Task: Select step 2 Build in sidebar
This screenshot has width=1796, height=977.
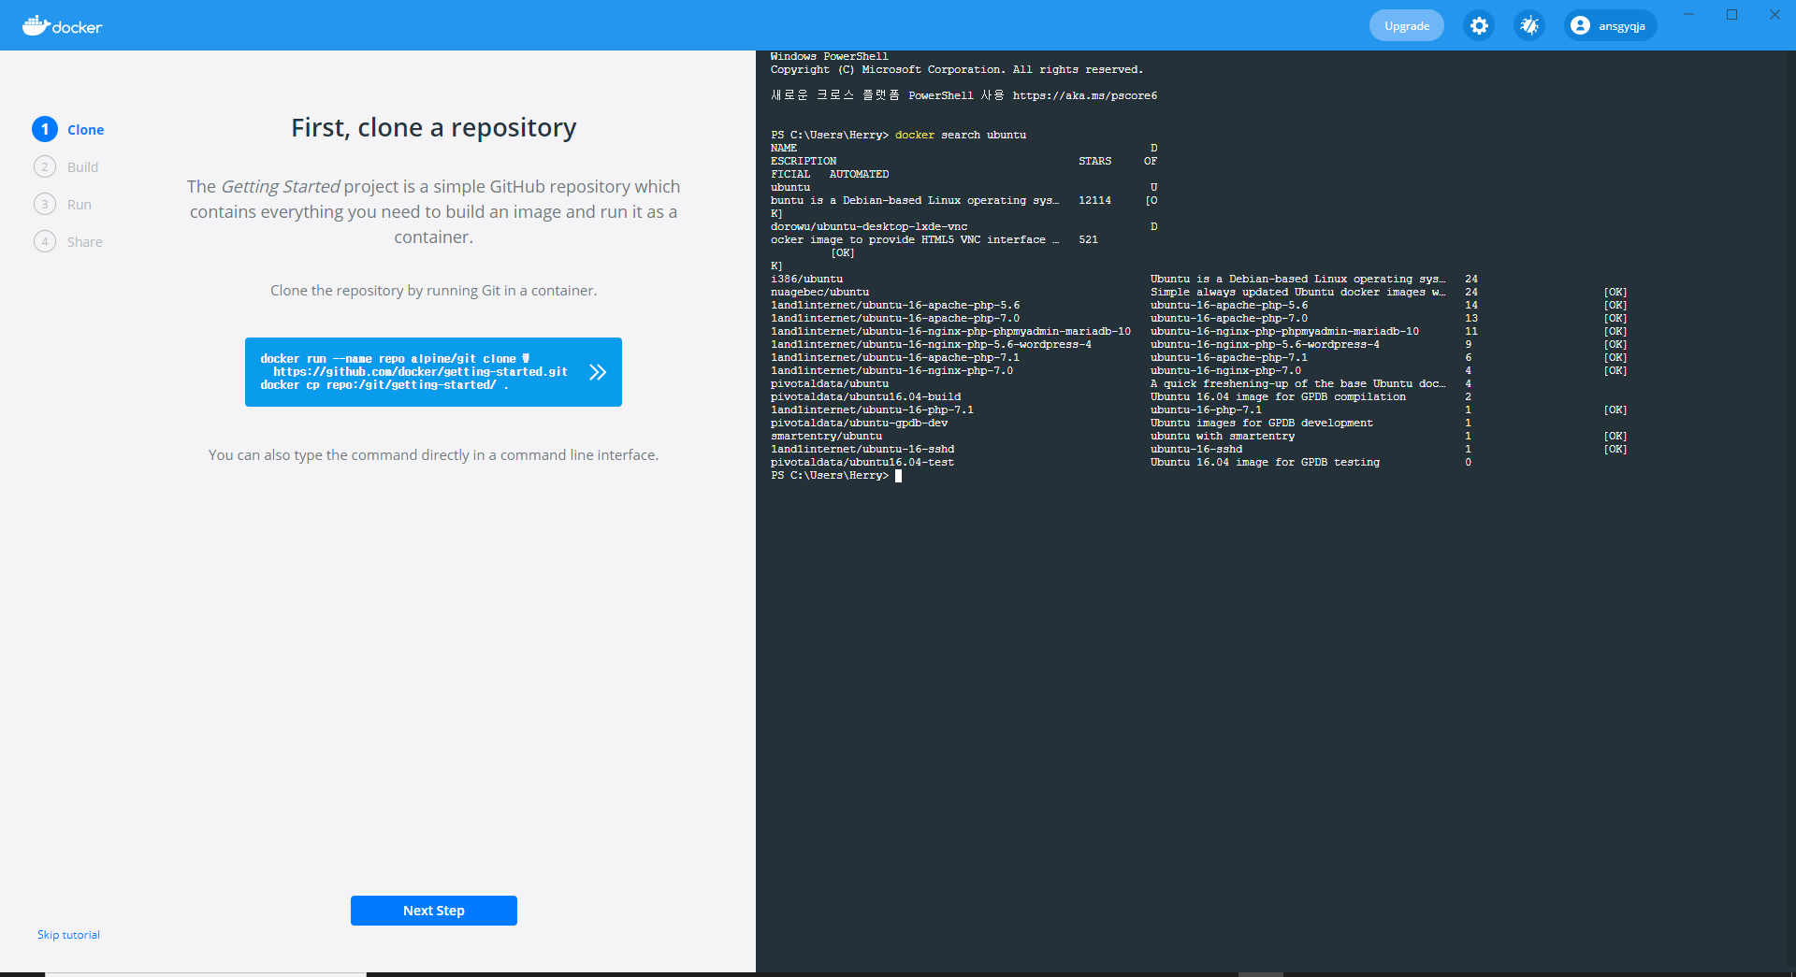Action: (x=65, y=166)
